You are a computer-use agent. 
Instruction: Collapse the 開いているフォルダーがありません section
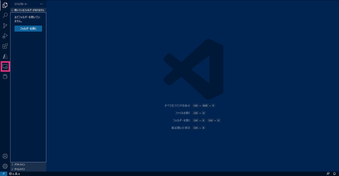click(x=28, y=10)
